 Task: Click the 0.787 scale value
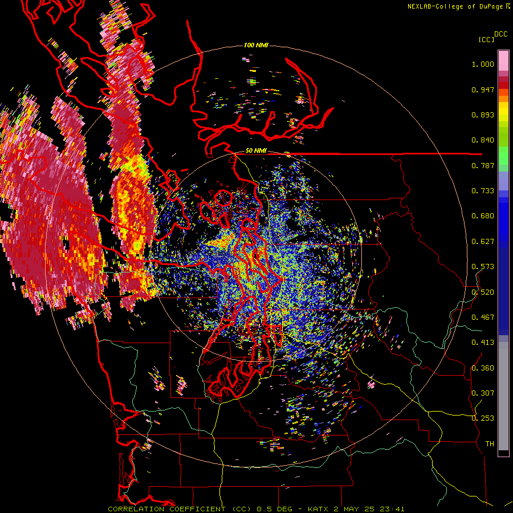tap(483, 165)
